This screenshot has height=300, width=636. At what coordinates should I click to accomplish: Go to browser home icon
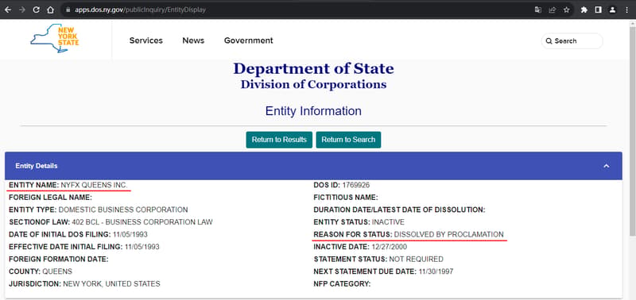click(50, 10)
